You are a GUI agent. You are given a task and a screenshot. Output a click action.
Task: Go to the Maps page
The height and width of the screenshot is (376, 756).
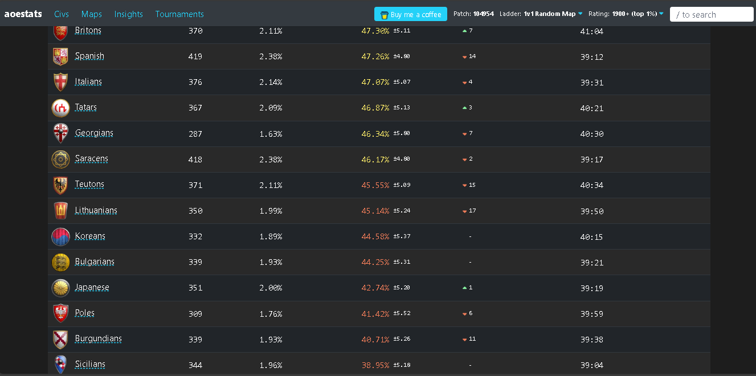pyautogui.click(x=92, y=14)
